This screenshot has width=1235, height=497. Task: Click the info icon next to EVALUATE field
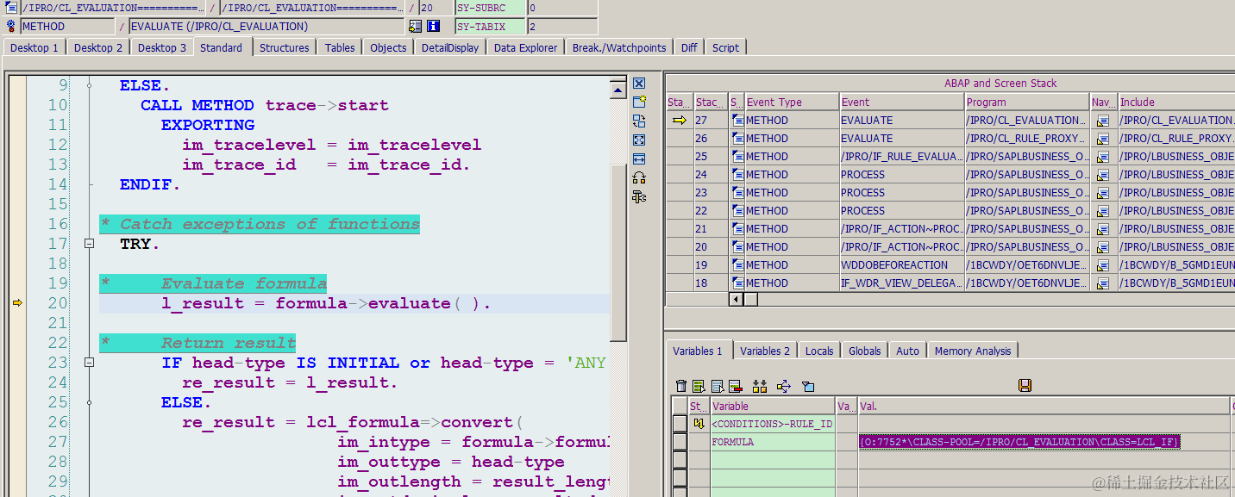pos(433,27)
